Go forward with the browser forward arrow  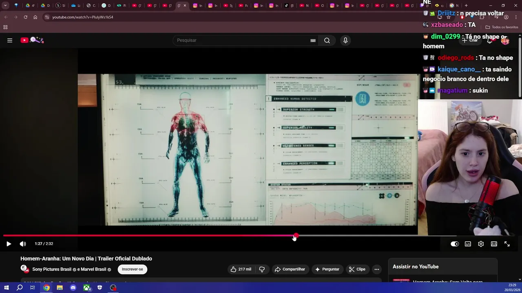pos(15,17)
